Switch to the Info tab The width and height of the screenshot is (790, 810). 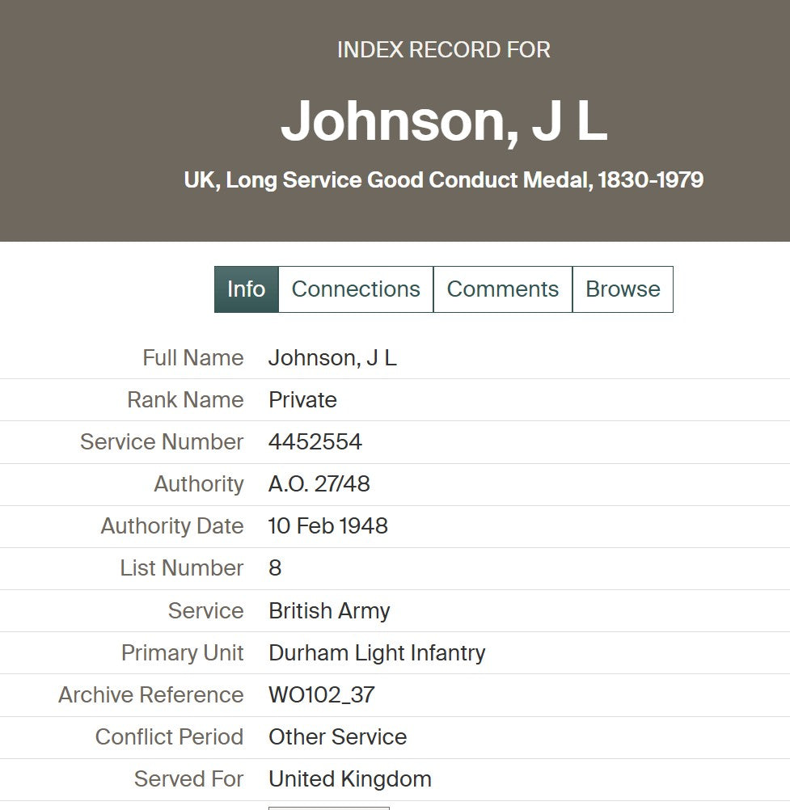(246, 289)
